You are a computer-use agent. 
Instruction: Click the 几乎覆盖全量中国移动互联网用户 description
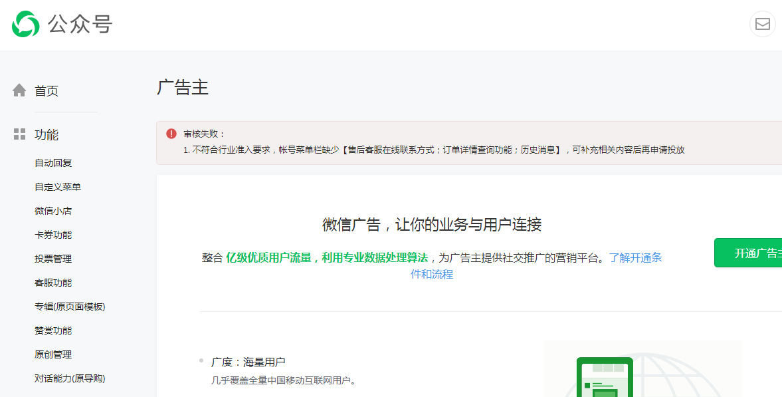click(x=283, y=380)
